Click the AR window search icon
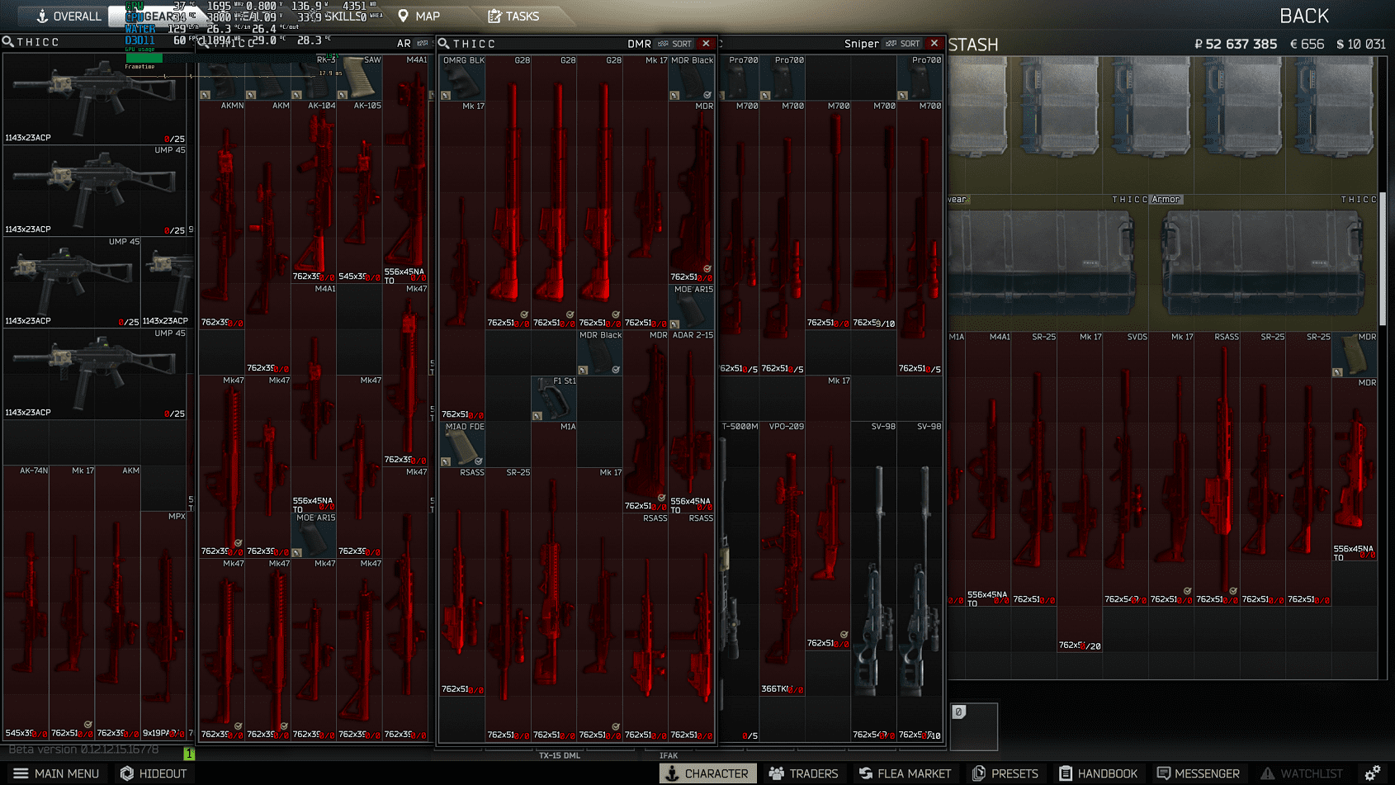Viewport: 1395px width, 785px height. 204,44
